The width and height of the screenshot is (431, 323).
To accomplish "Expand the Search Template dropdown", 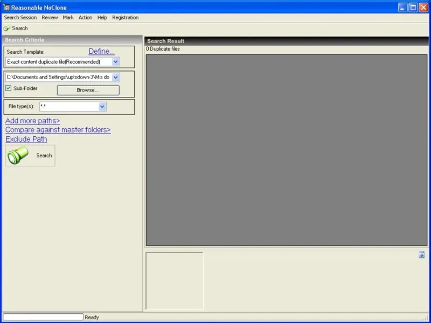I will (116, 62).
